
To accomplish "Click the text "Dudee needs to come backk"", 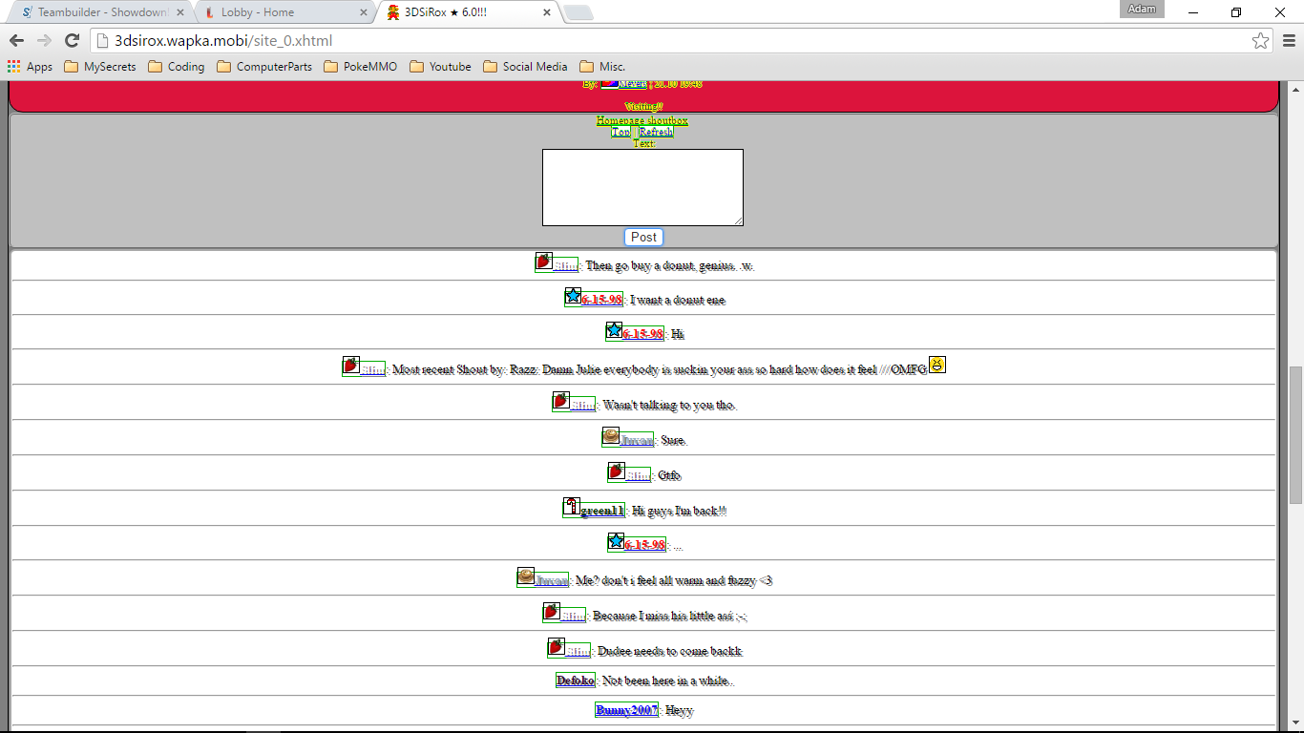I will pos(670,651).
